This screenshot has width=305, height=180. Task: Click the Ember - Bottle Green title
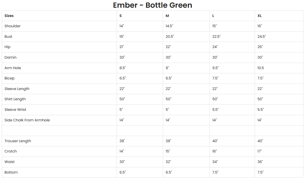pyautogui.click(x=152, y=5)
